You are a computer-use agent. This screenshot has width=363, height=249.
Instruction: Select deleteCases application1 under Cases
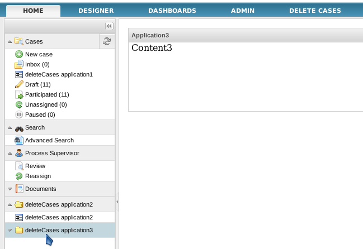pyautogui.click(x=59, y=74)
